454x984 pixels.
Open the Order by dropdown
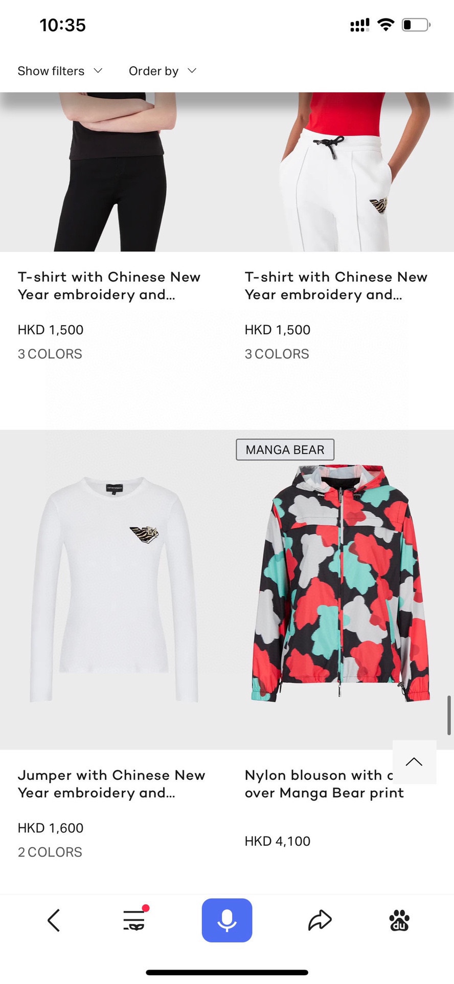163,71
